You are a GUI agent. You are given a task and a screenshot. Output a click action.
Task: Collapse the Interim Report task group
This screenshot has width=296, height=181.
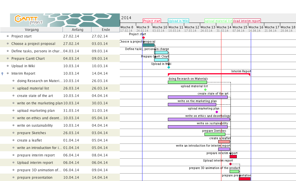coord(3,73)
